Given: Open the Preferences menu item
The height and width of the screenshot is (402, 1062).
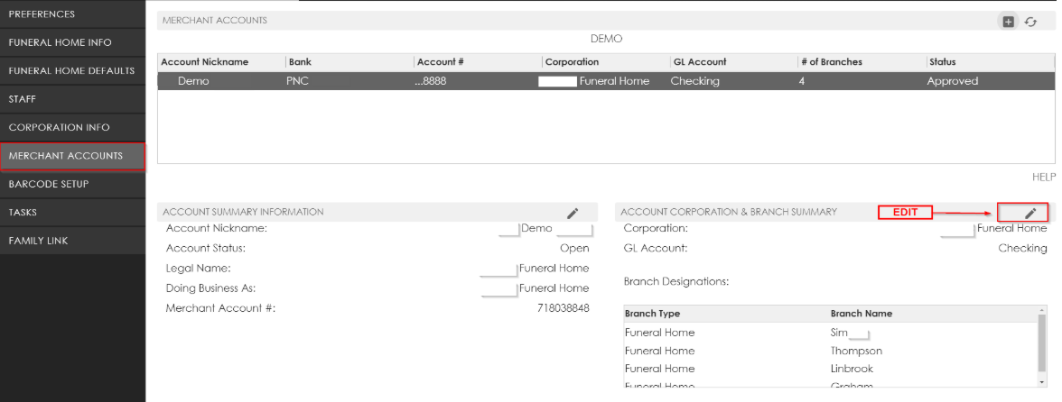Looking at the screenshot, I should click(x=72, y=14).
